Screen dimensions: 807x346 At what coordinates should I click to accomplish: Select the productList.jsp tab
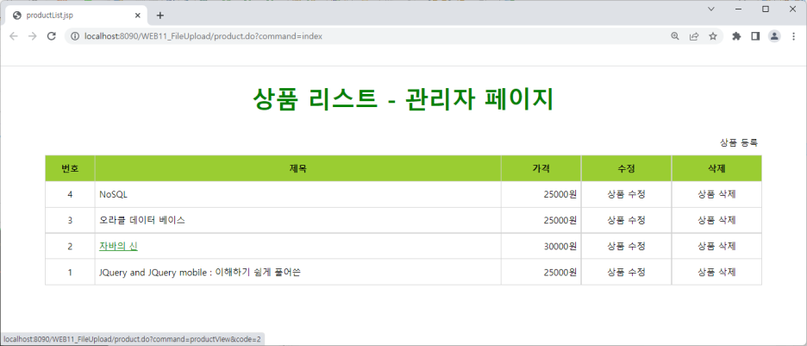coord(75,16)
